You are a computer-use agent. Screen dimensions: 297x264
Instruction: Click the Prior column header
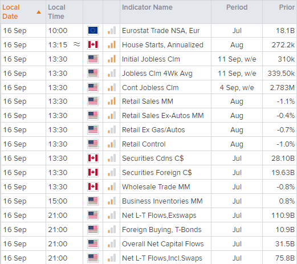coord(287,7)
